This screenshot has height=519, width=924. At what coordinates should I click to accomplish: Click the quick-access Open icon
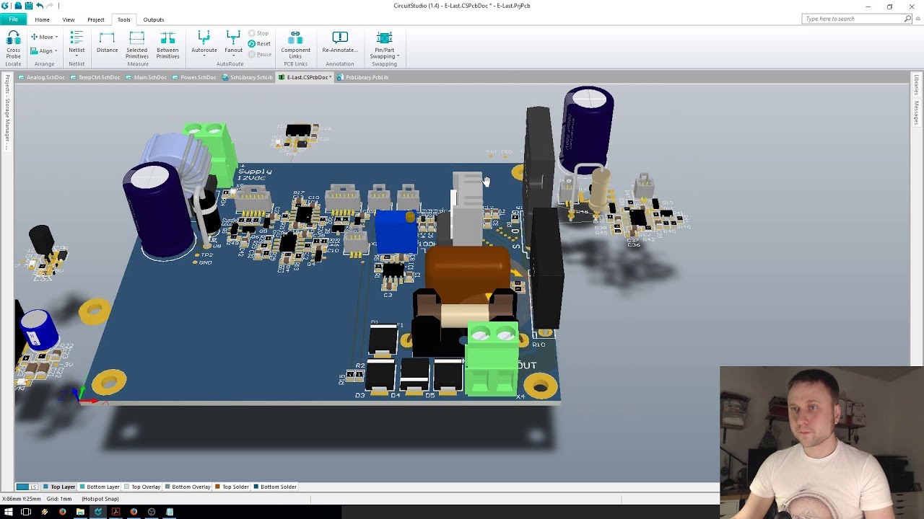pos(19,6)
